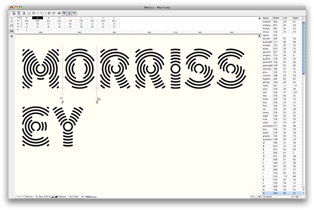Open the Metrics mode dropdown in bottom bar
The height and width of the screenshot is (210, 314).
click(x=31, y=197)
